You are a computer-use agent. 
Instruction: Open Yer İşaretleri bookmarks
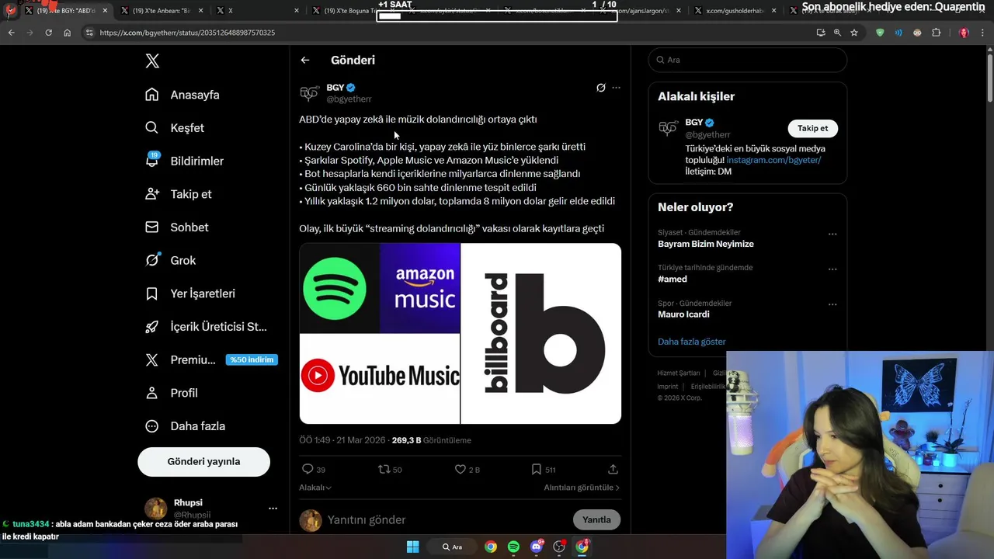[x=189, y=293]
